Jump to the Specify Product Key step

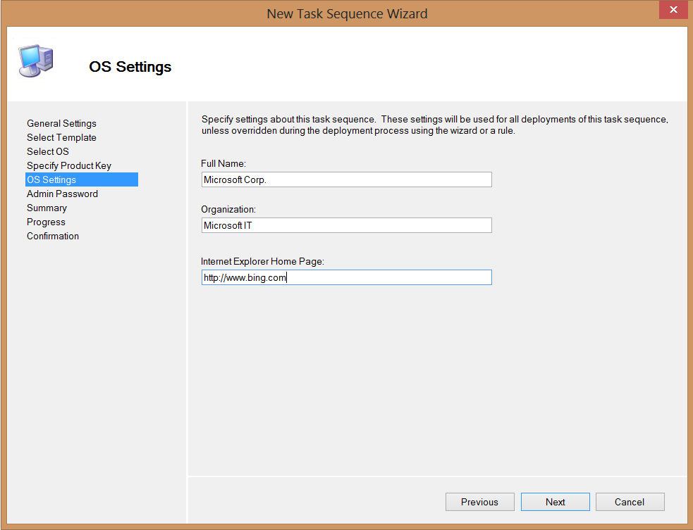(69, 165)
